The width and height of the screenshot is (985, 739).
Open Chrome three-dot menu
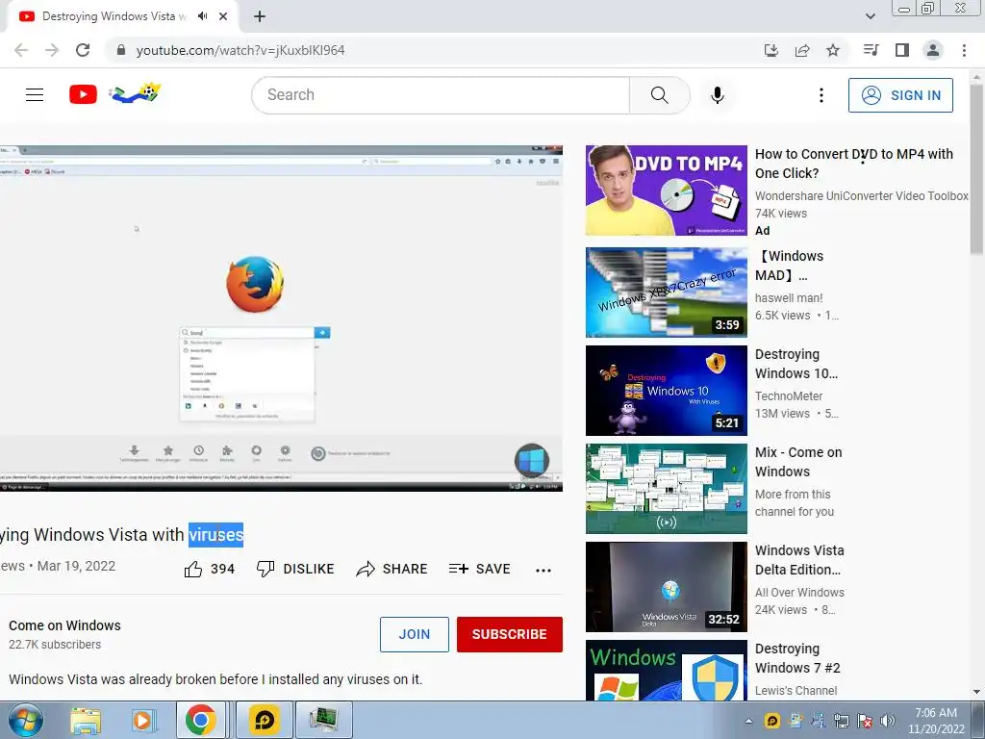click(x=964, y=50)
